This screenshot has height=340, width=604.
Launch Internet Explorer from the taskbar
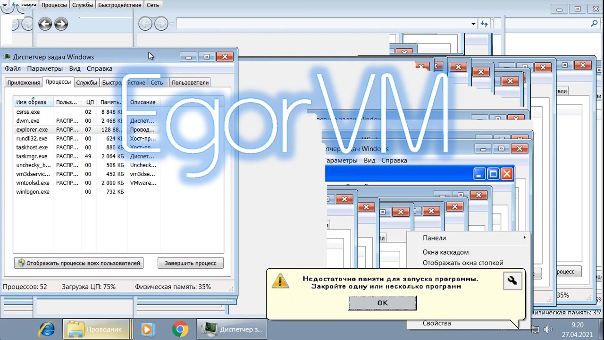(x=46, y=329)
